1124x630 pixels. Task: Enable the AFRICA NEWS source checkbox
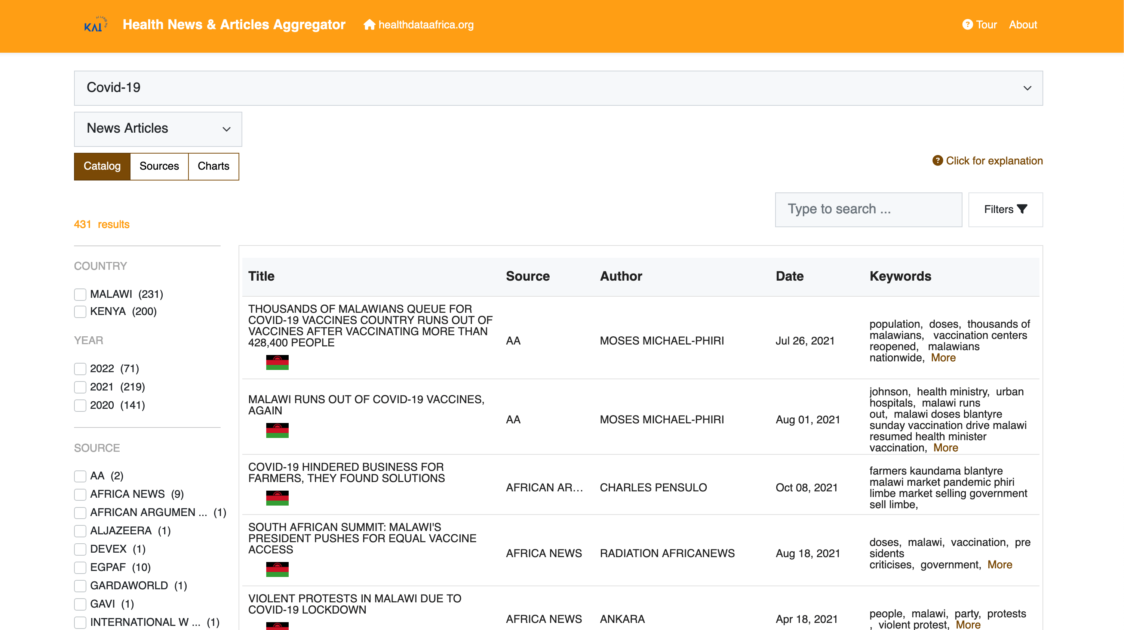coord(80,494)
